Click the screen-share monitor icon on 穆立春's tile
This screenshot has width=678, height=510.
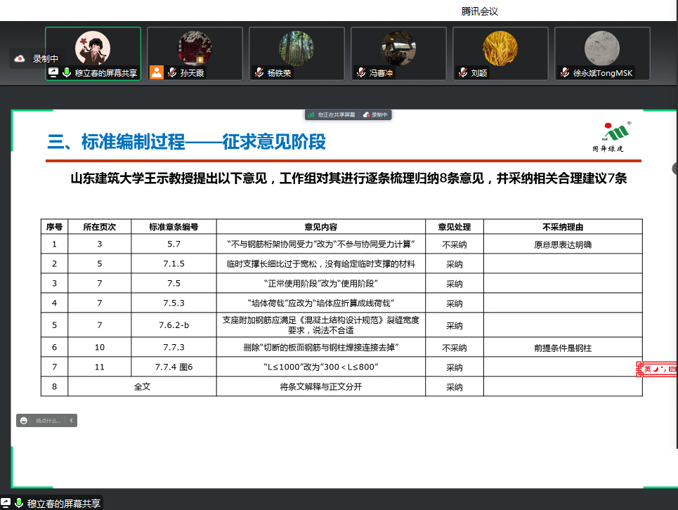click(x=53, y=71)
